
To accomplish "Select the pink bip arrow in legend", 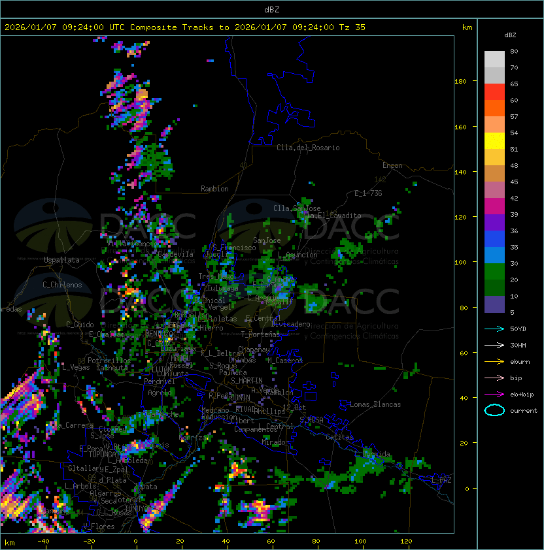I will [494, 378].
